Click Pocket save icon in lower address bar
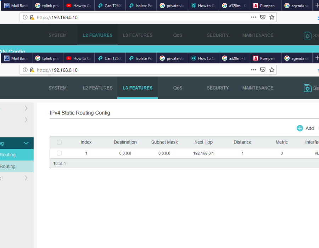 (263, 70)
